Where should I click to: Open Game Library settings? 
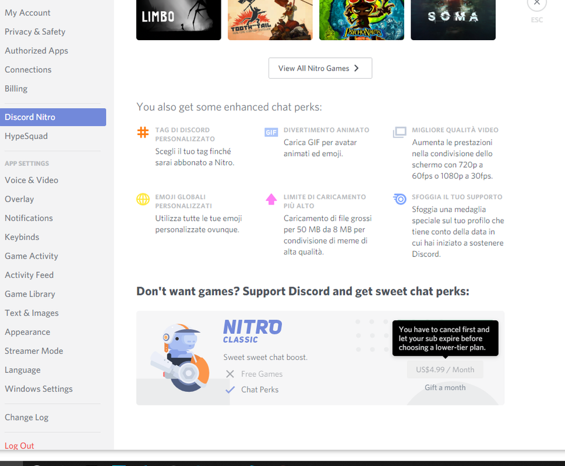pos(30,294)
